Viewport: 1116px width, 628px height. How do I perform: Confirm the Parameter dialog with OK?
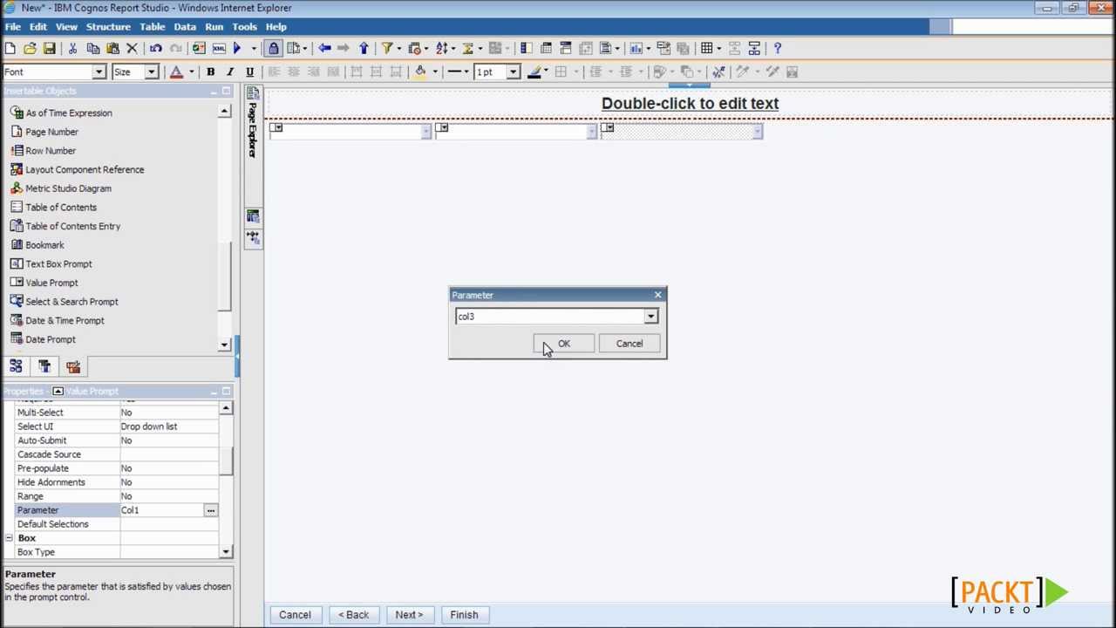564,344
